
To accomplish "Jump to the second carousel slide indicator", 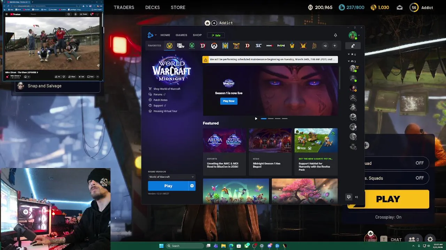I will tap(271, 119).
